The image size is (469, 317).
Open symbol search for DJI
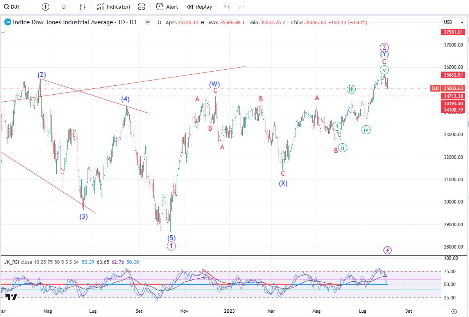[12, 7]
